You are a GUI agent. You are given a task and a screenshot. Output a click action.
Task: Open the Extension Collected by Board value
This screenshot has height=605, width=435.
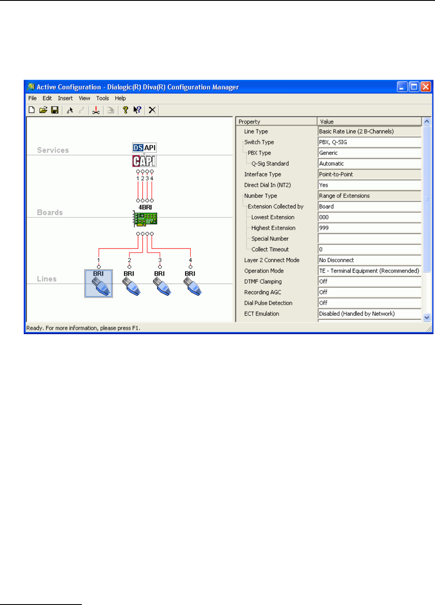point(370,206)
